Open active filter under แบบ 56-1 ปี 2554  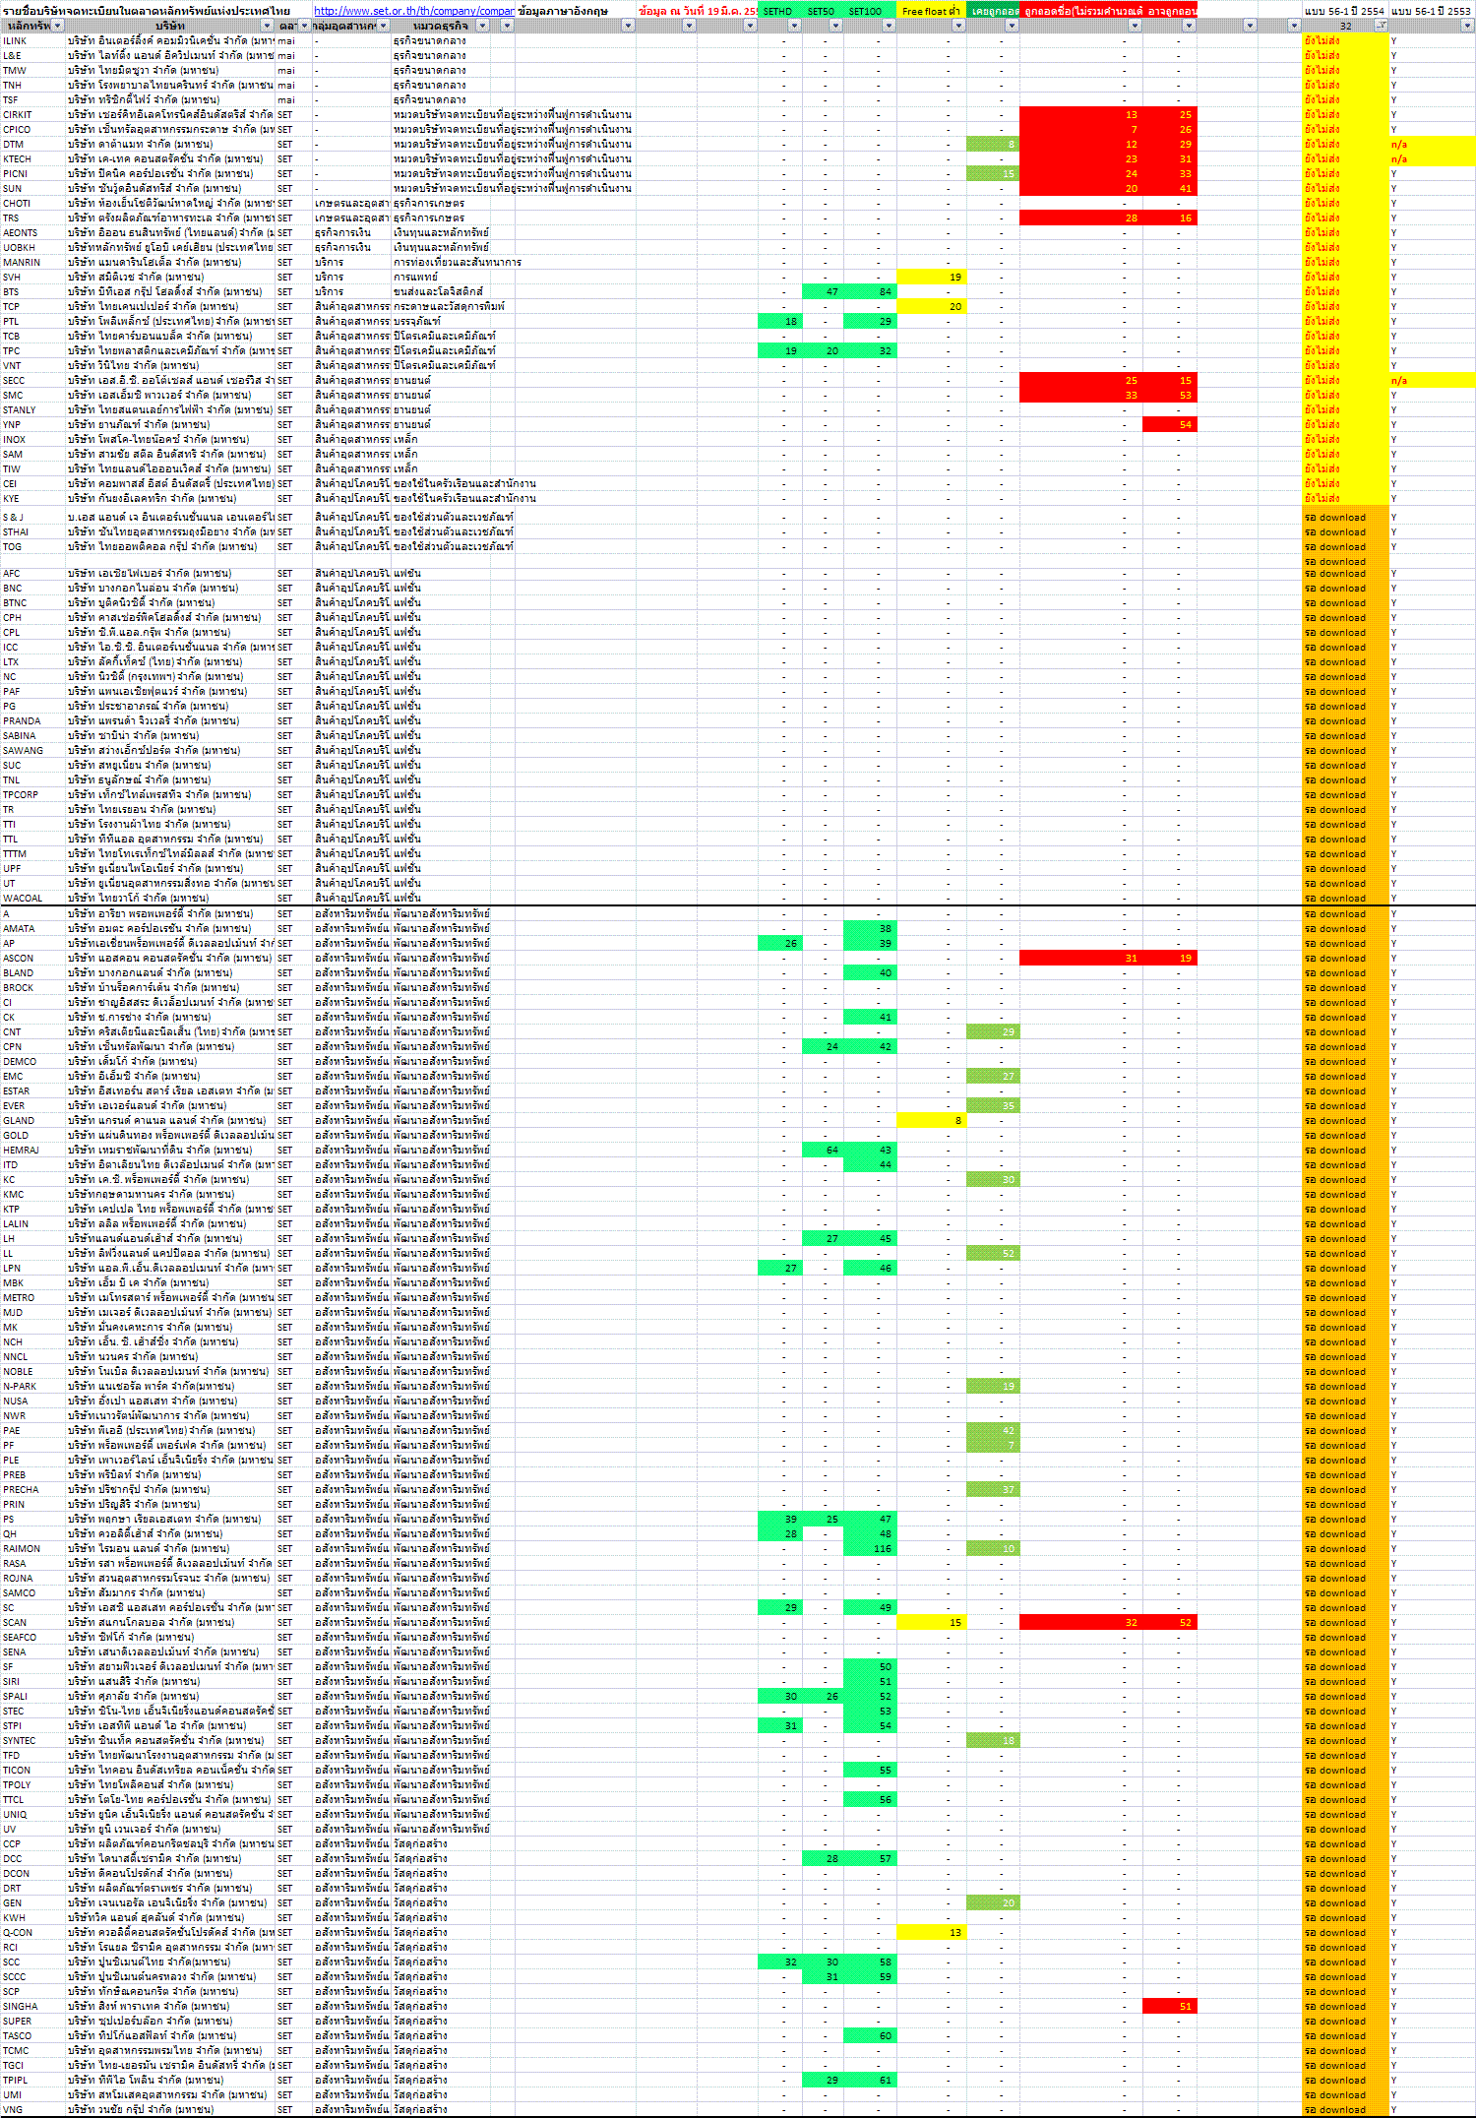coord(1381,26)
